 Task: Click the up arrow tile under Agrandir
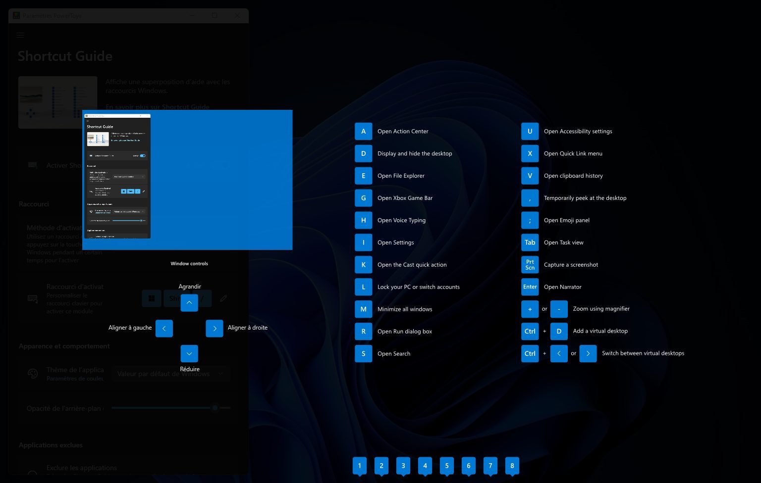coord(189,303)
